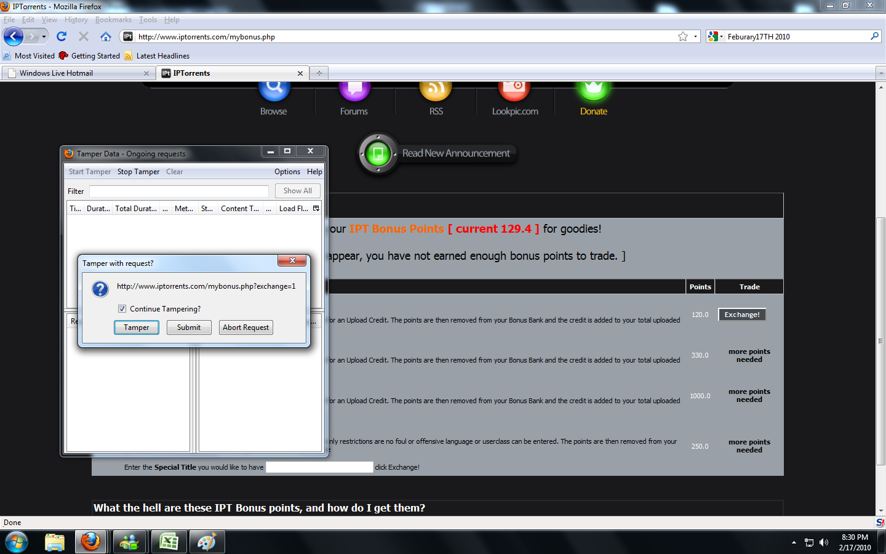This screenshot has width=886, height=554.
Task: Click the Tamper Data Filter text field
Action: pos(178,191)
